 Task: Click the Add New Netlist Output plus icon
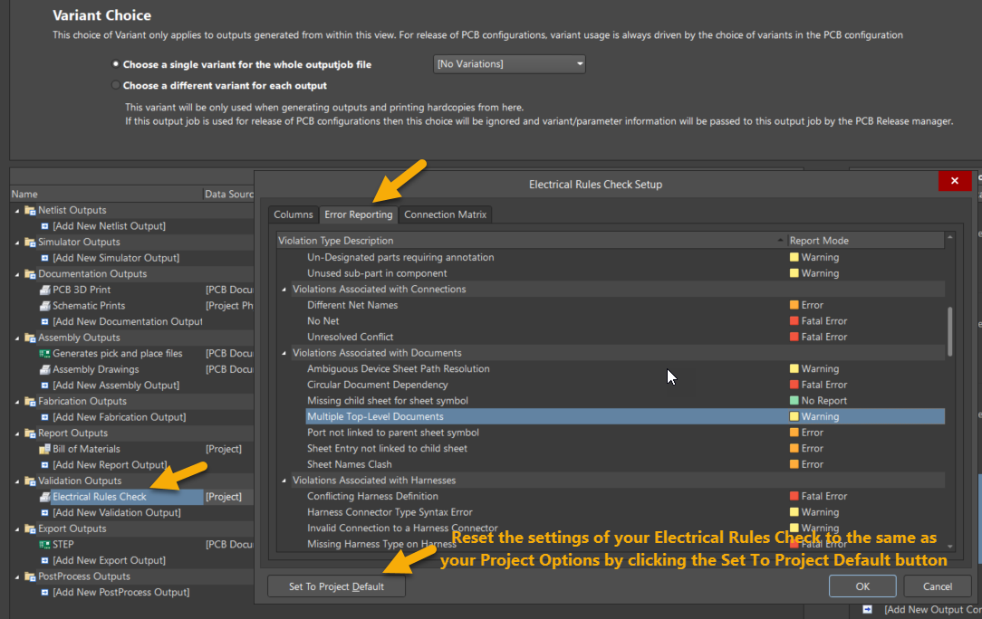[x=44, y=226]
